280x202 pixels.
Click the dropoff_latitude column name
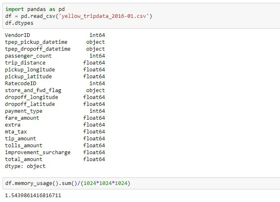pyautogui.click(x=30, y=104)
